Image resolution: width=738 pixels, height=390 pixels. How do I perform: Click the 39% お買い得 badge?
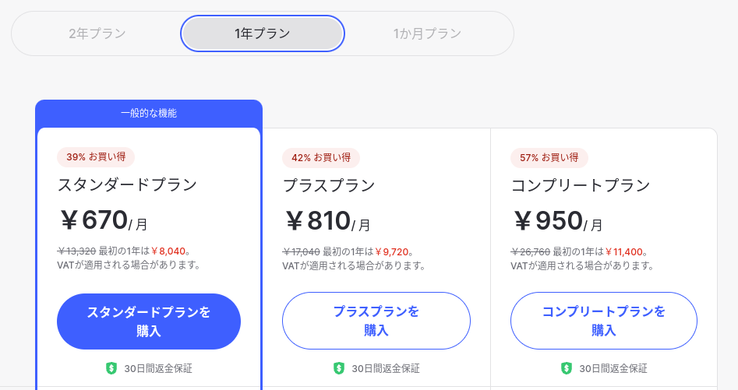(x=96, y=157)
